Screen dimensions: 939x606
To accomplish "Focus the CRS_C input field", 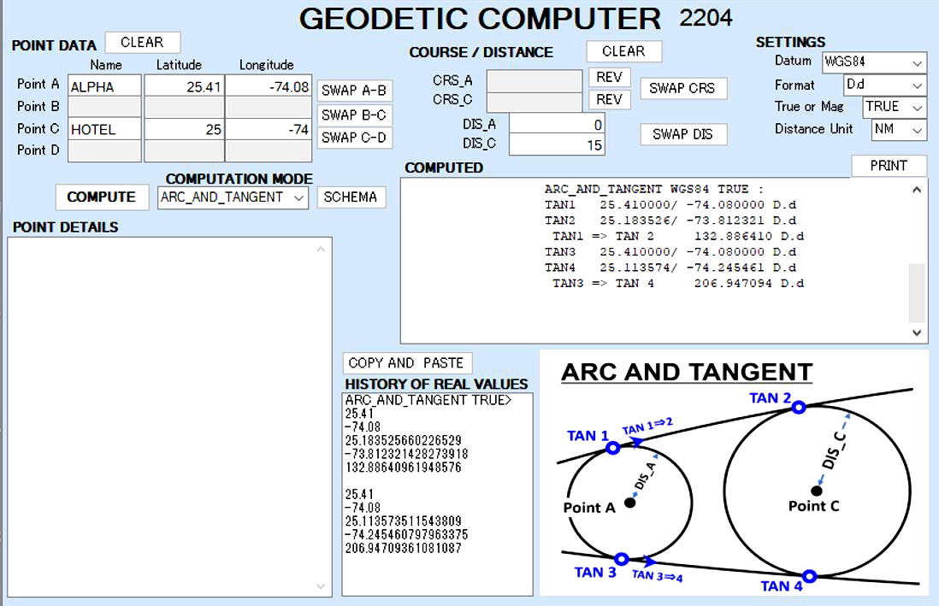I will (x=534, y=102).
